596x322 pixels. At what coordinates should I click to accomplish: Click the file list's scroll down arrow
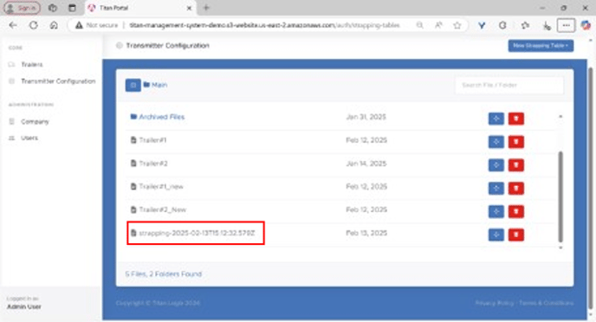560,248
